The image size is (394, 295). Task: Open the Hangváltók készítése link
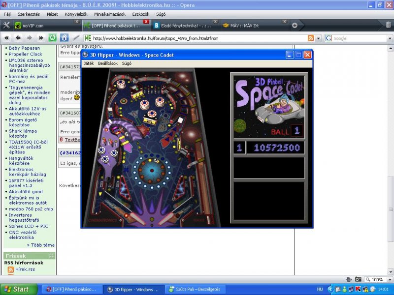pos(21,161)
